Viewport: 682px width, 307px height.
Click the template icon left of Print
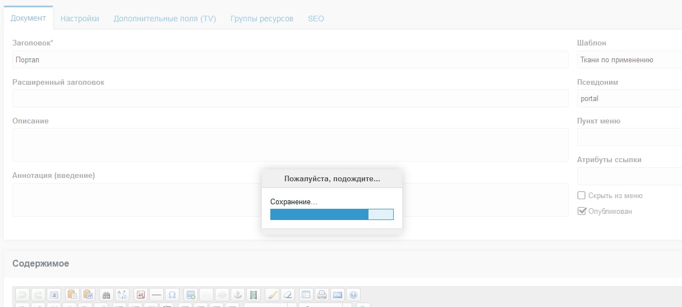(306, 295)
